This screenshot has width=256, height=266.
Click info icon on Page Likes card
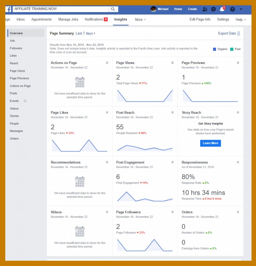click(107, 112)
